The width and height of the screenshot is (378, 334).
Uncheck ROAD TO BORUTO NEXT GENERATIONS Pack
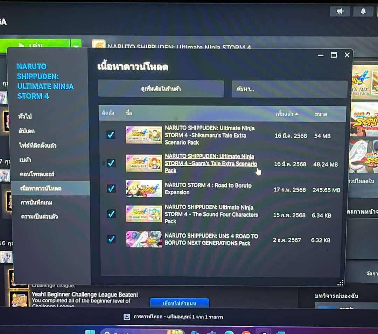(x=111, y=239)
